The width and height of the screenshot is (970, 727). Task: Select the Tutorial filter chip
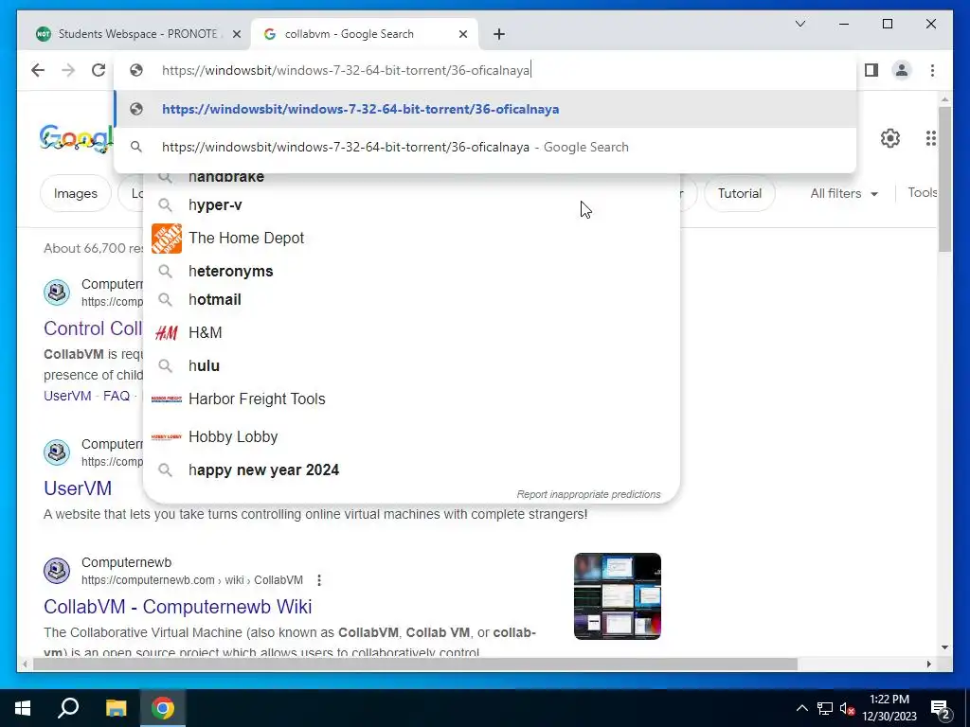coord(739,193)
